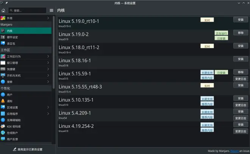Screen dimensions: 250x154
Task: Expand the 工作区行为 chevron
Action: click(48, 57)
